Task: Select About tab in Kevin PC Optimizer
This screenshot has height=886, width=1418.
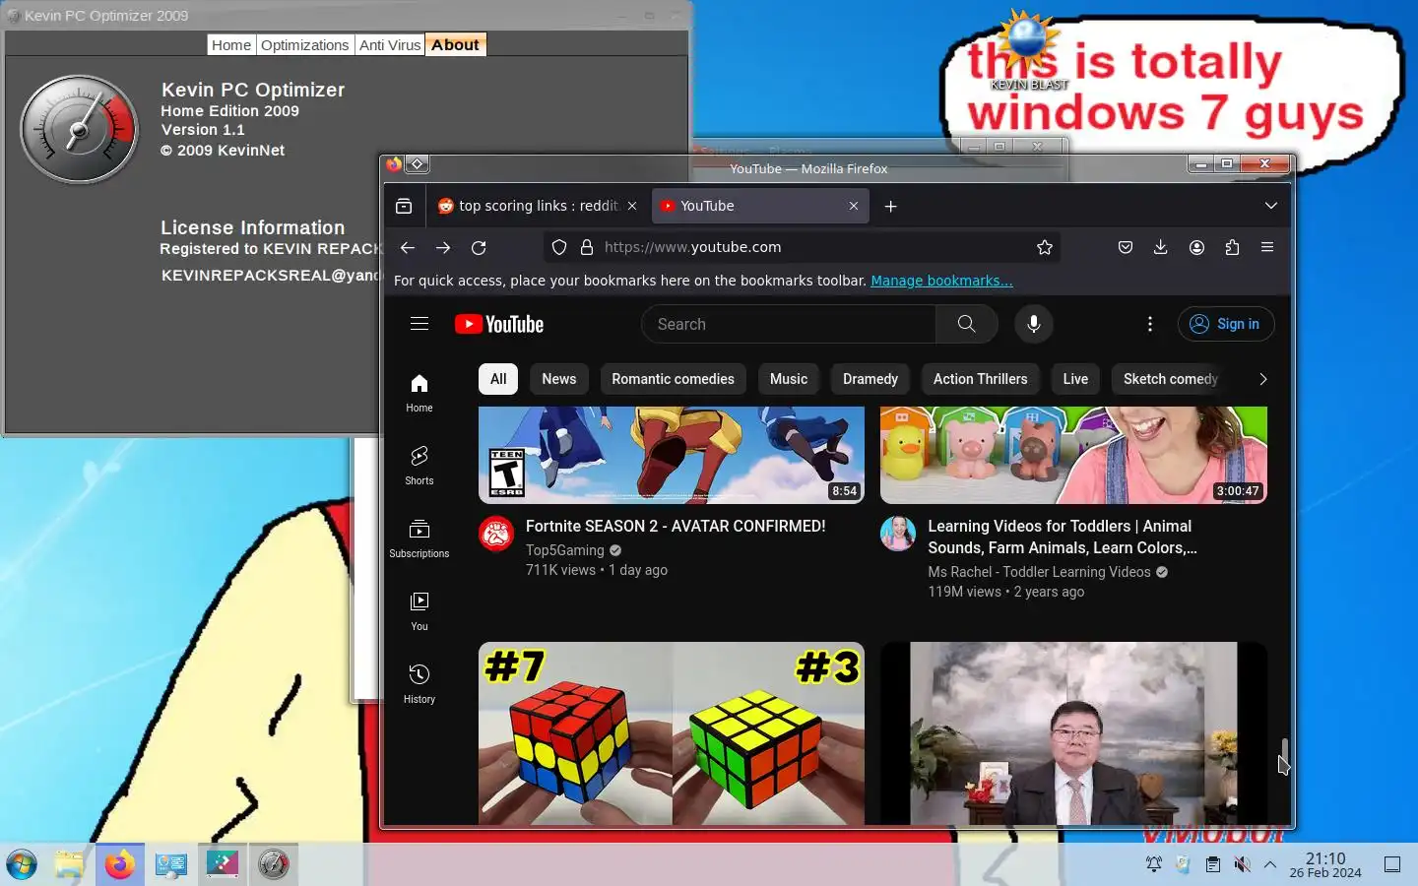Action: point(455,45)
